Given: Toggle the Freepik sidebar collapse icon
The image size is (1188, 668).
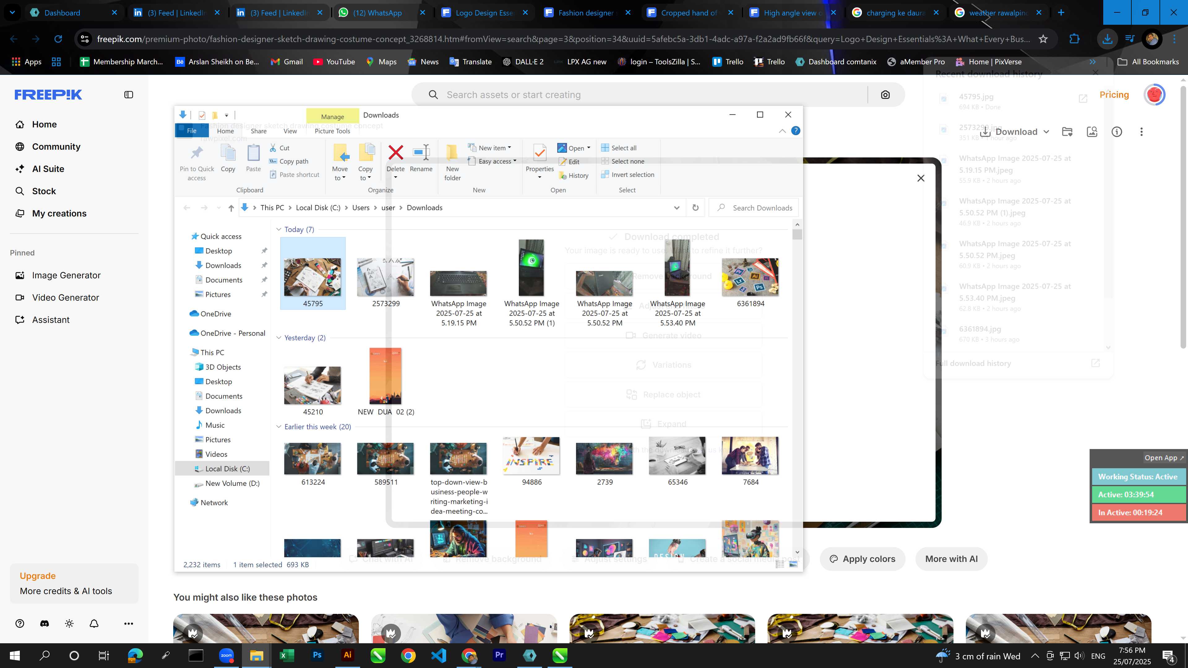Looking at the screenshot, I should pos(129,95).
